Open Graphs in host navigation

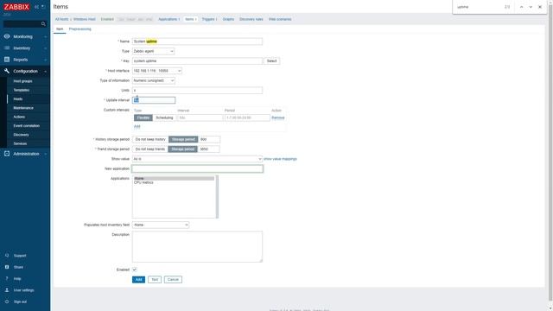(228, 19)
